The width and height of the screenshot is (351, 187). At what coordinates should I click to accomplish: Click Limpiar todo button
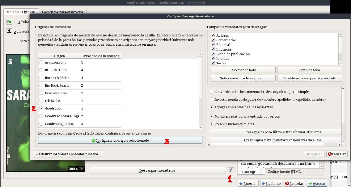(x=310, y=70)
